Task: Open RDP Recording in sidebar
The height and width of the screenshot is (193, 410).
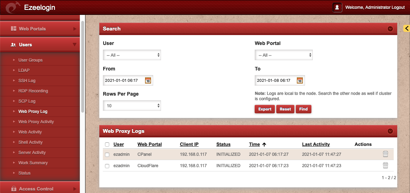Action: pos(33,91)
